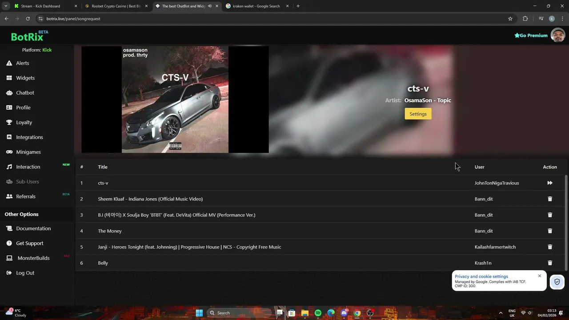Delete the B.I X Soulja Boy BTBT request
Viewport: 569px width, 320px height.
(x=550, y=215)
